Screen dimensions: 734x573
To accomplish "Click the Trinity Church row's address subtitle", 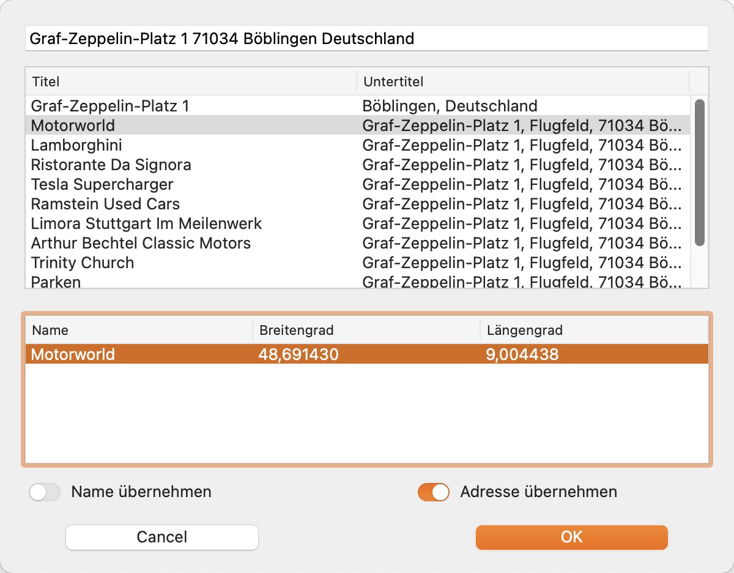I will click(x=521, y=263).
